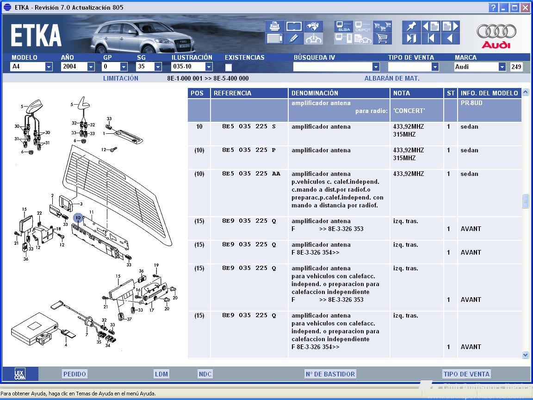Click the document with car icon
533x400 pixels.
[363, 38]
